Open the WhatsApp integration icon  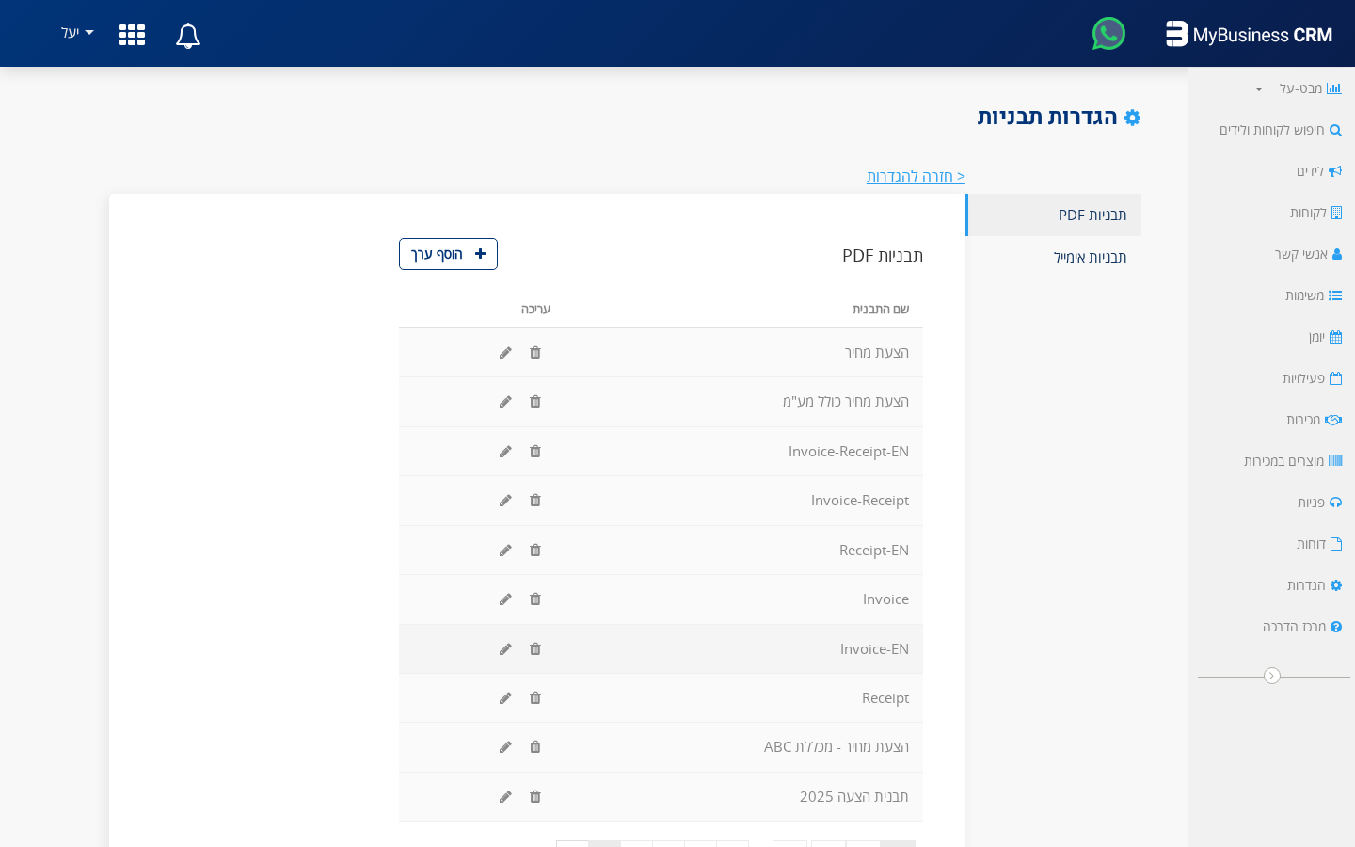(x=1108, y=33)
